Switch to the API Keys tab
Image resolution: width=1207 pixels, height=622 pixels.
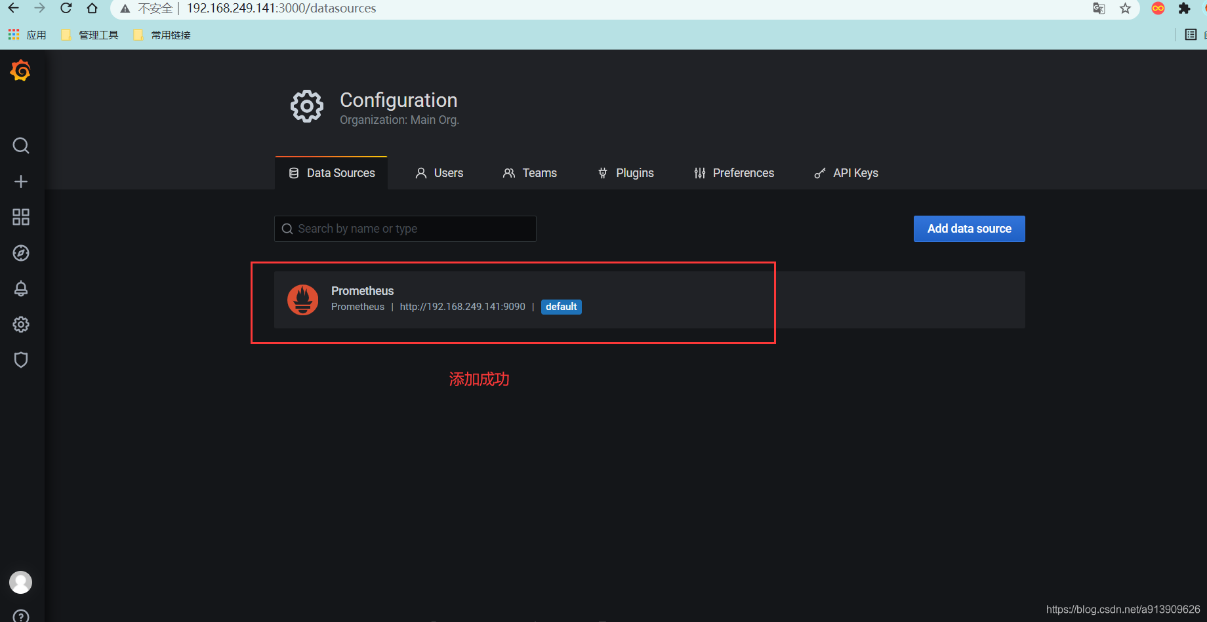point(846,173)
